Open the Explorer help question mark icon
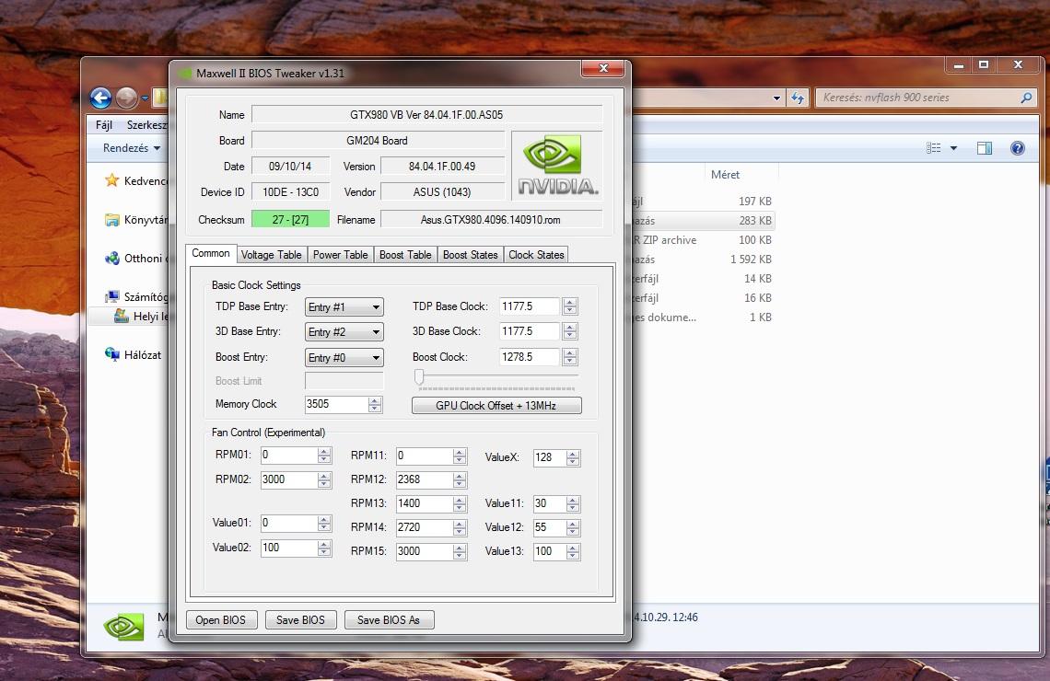1050x681 pixels. pos(1017,148)
